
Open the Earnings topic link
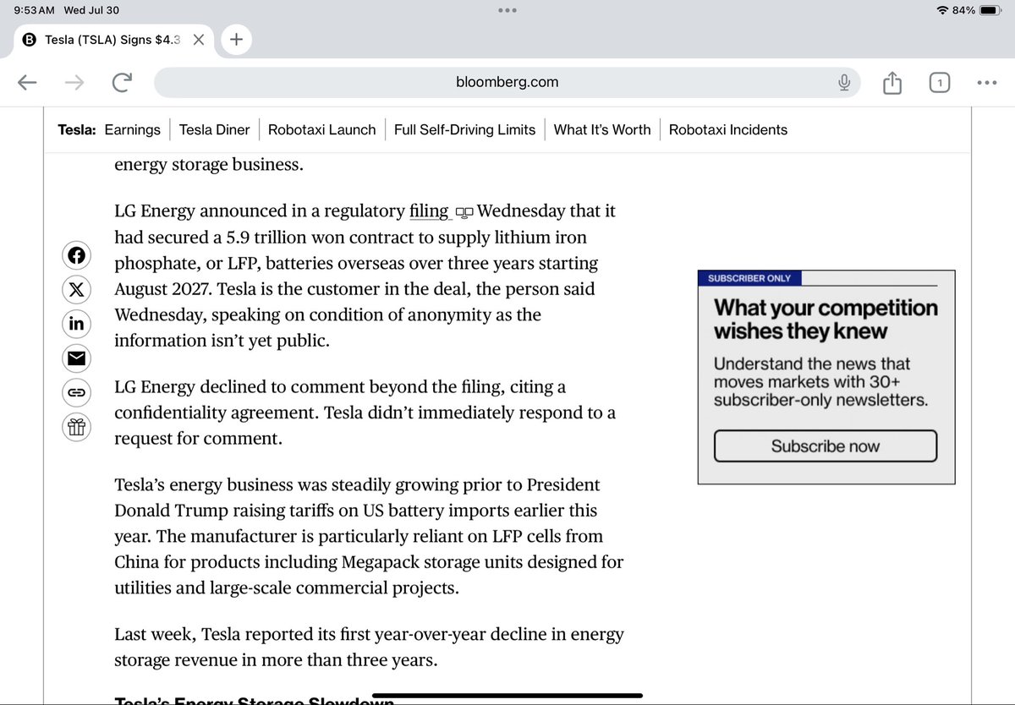coord(132,129)
